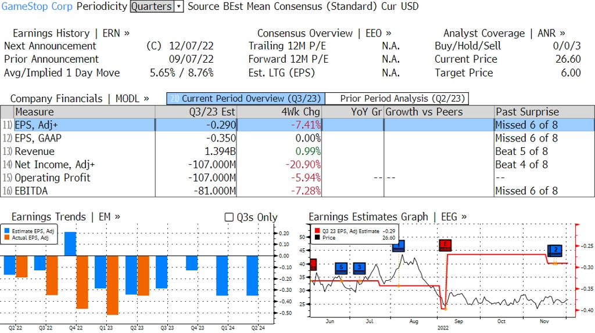
Task: Click the blue '3' analyst revision marker
Action: [359, 268]
